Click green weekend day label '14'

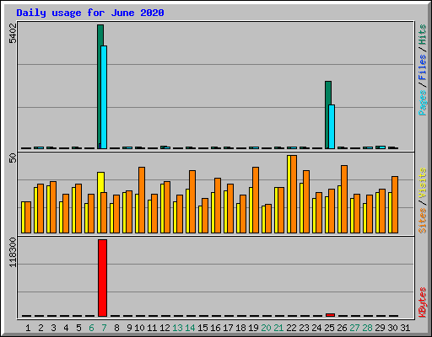[x=190, y=328]
